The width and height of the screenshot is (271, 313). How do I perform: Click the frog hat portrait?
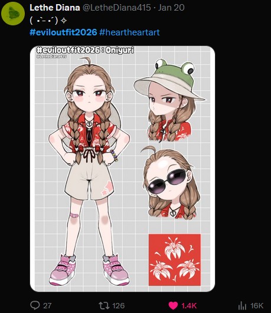169,100
